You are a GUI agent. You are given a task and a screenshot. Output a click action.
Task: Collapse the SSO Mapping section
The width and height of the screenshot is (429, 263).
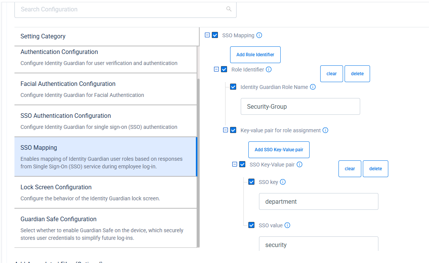[x=207, y=35]
